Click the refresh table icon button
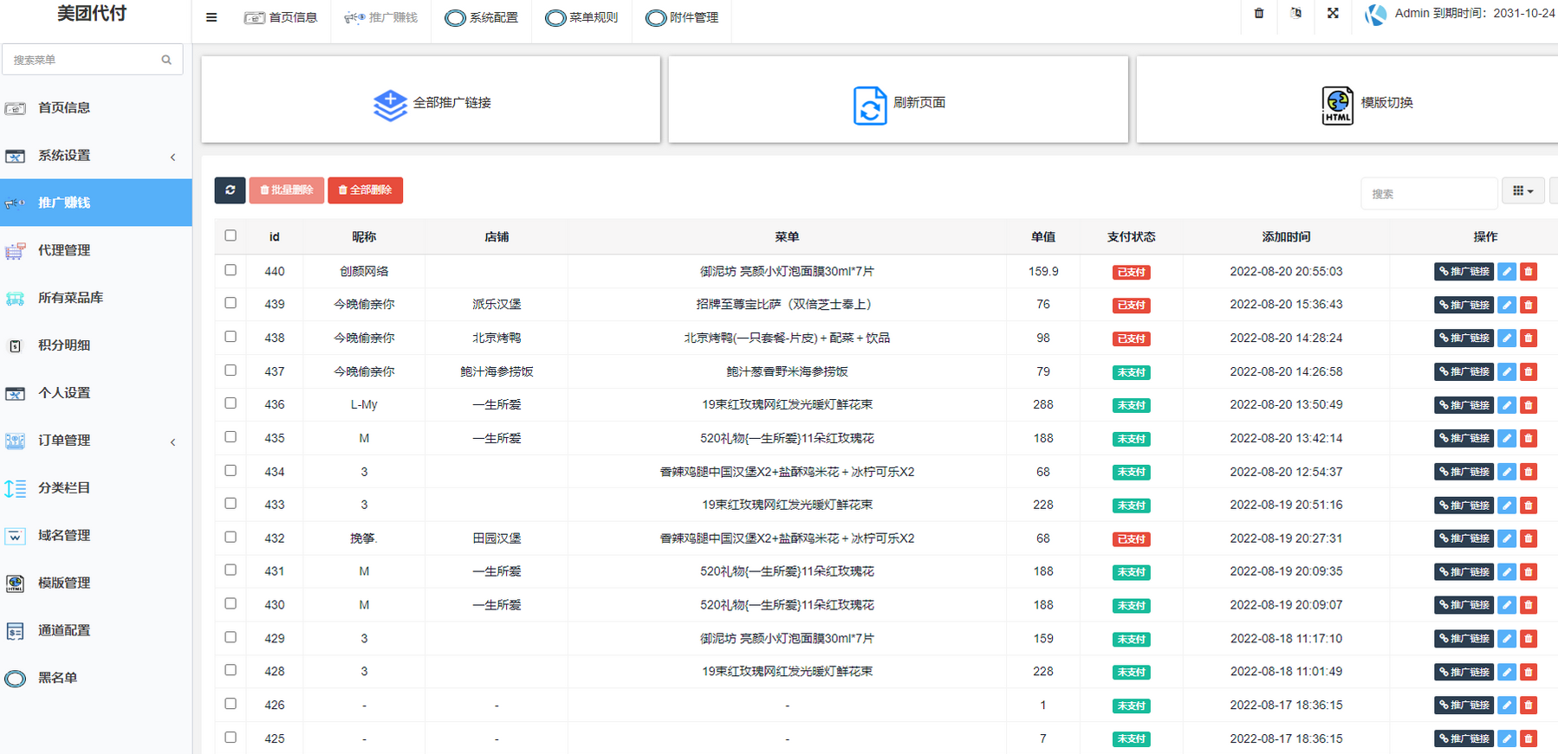 230,190
